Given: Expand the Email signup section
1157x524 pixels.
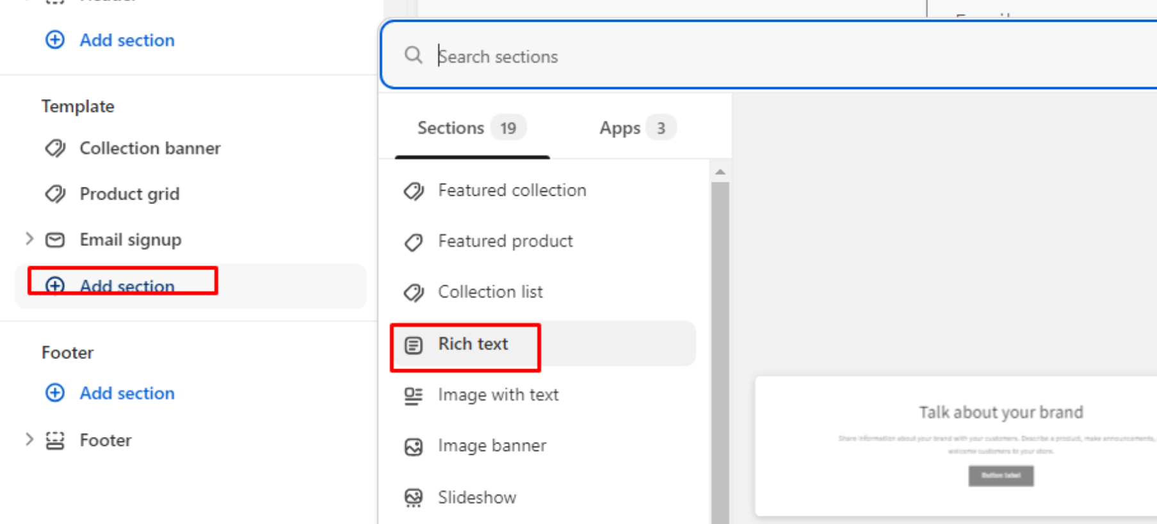Looking at the screenshot, I should point(29,239).
